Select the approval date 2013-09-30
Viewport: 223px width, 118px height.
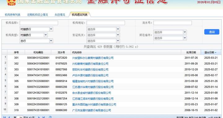coord(191,81)
